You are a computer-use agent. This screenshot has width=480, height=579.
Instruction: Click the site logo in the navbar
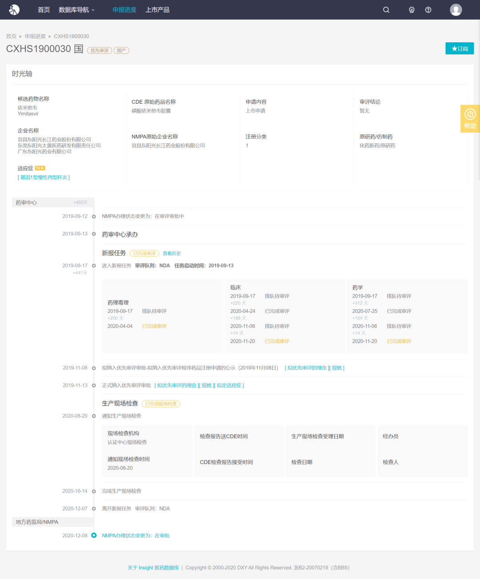[x=14, y=9]
